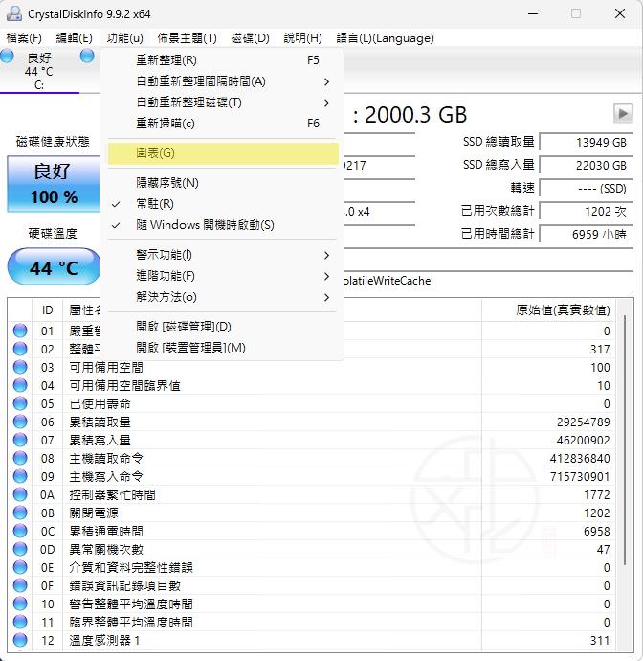Screen dimensions: 643x661
Task: Click the attribute list vertical scrollbar
Action: point(626,439)
